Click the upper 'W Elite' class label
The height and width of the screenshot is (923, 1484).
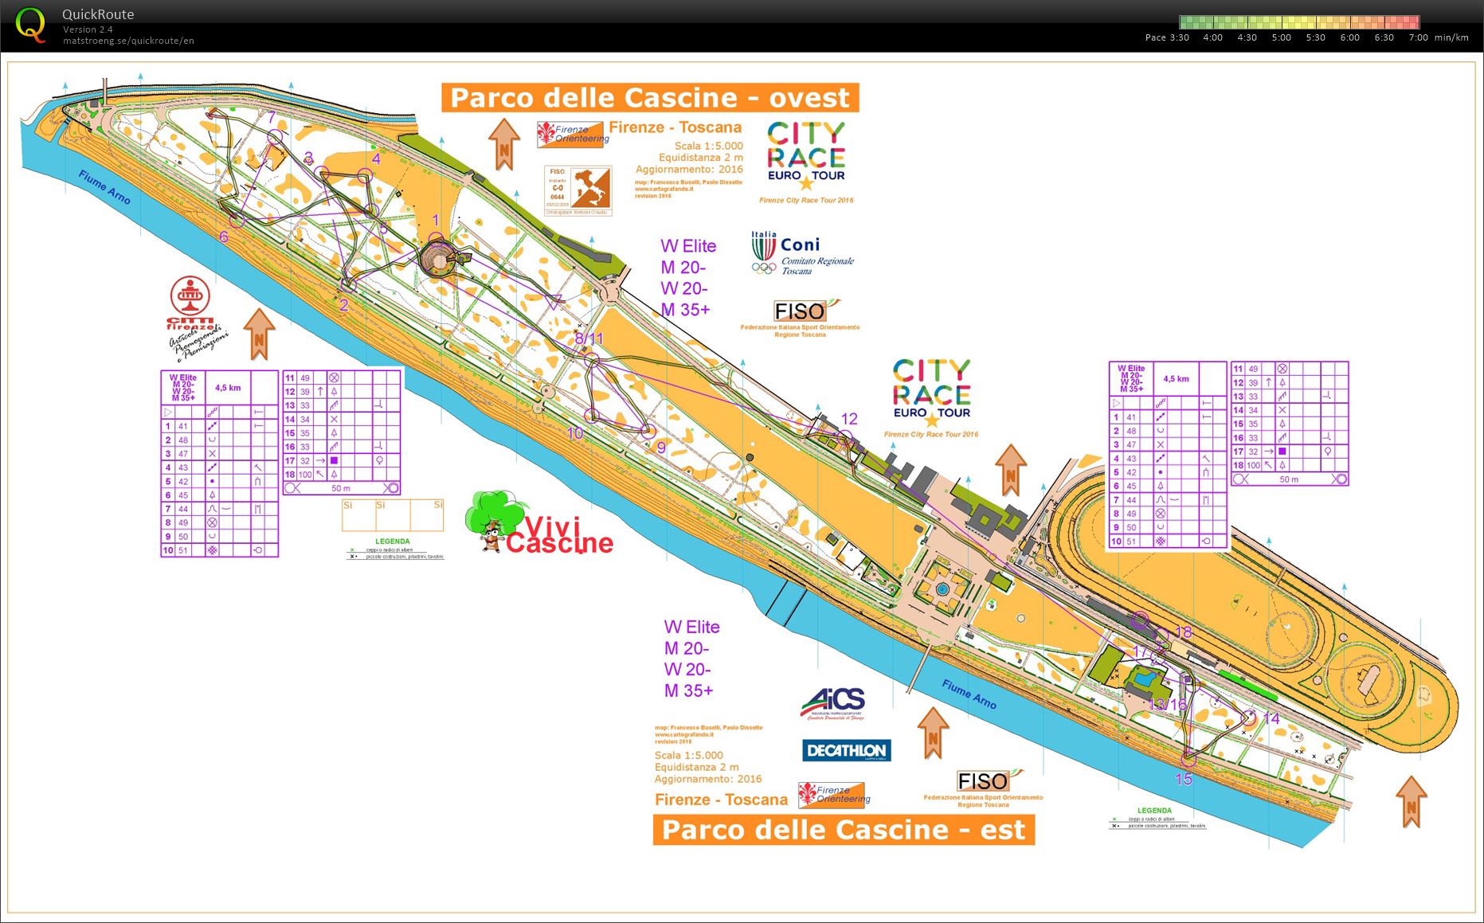point(688,246)
